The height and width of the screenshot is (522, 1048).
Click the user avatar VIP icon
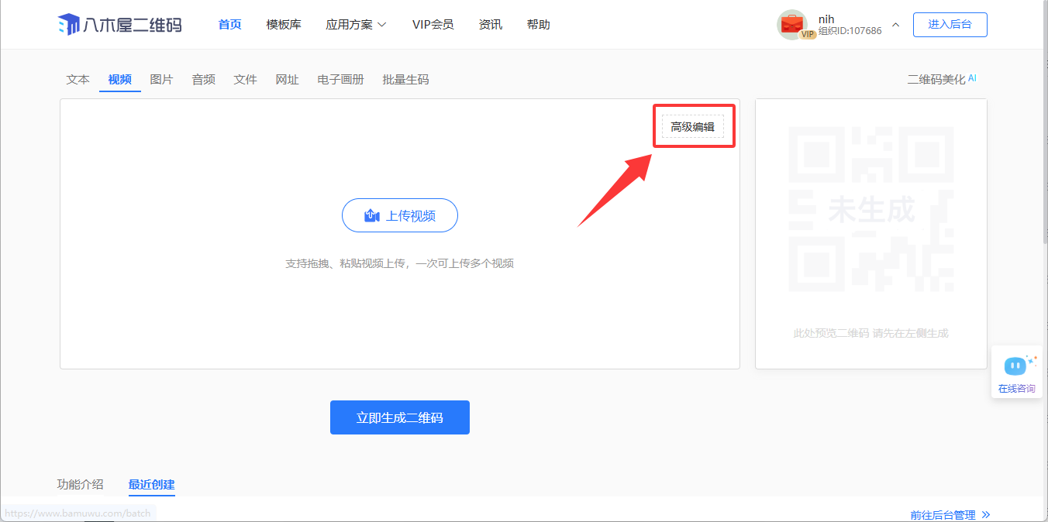point(792,25)
